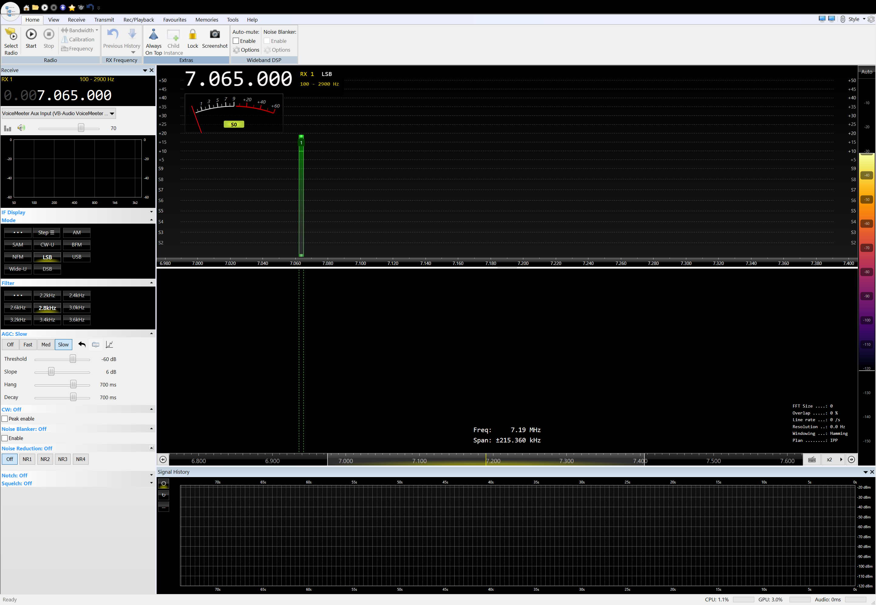Click the AGC Threshold slider handle
This screenshot has width=876, height=605.
[x=73, y=359]
